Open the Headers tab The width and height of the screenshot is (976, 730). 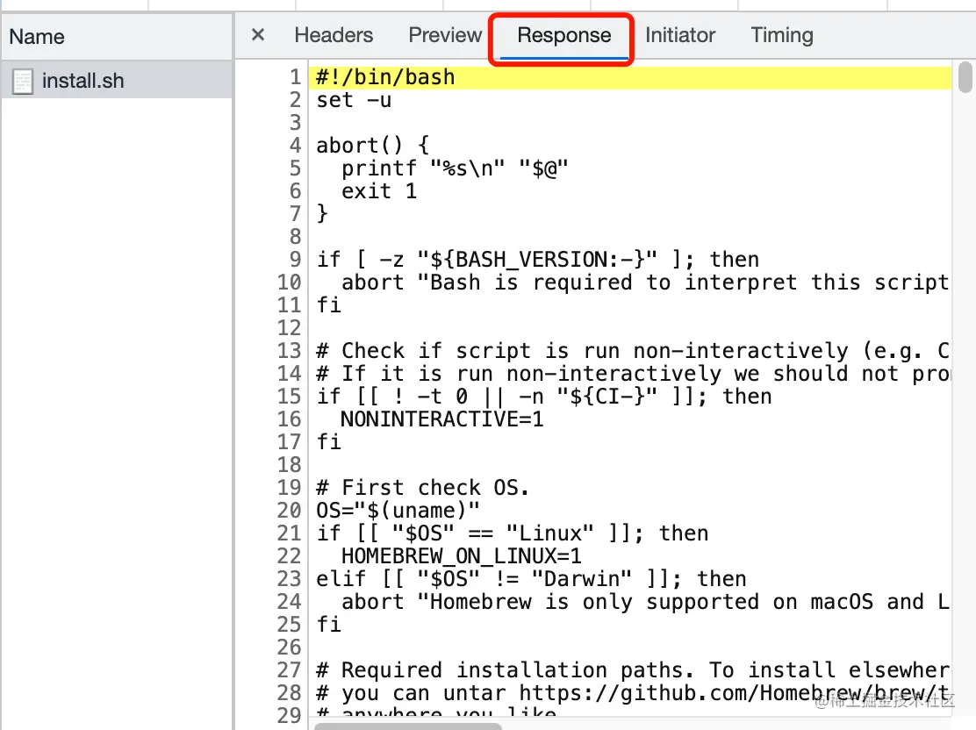pyautogui.click(x=334, y=35)
